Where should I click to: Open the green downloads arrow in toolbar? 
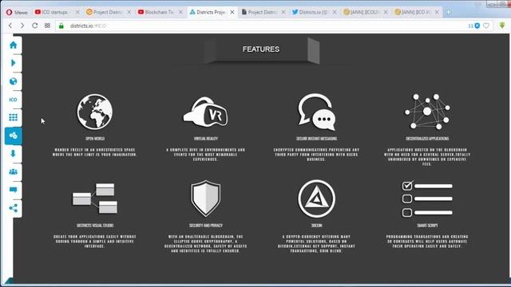pos(502,26)
